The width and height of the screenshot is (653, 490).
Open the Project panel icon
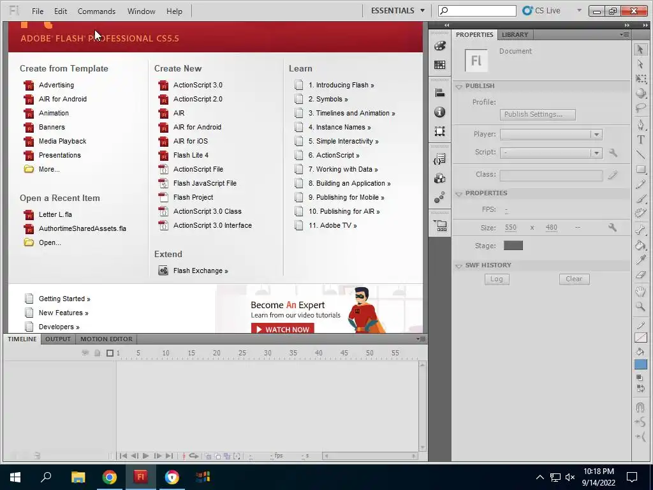440,225
